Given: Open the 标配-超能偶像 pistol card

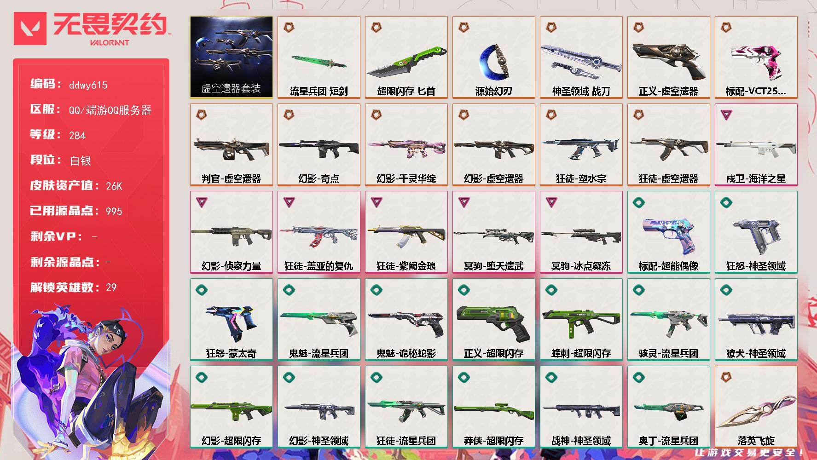Looking at the screenshot, I should (x=668, y=232).
